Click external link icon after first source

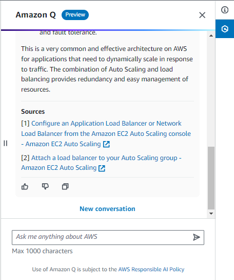(106, 144)
